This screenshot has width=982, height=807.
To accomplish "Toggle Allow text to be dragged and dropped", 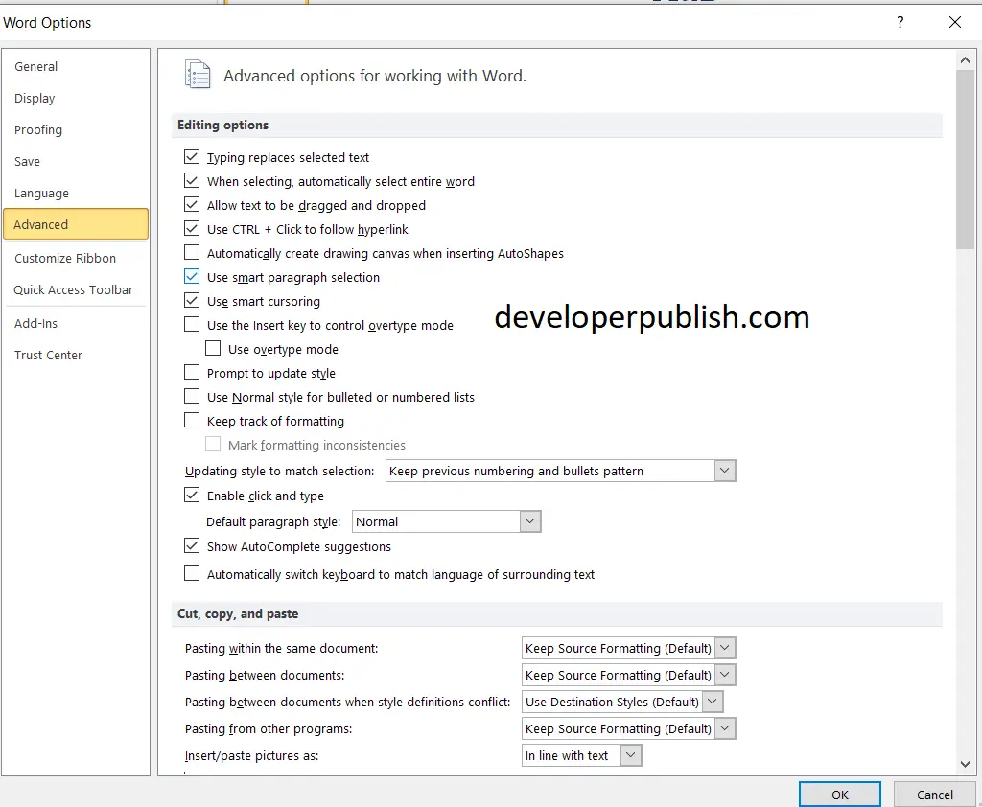I will [192, 205].
